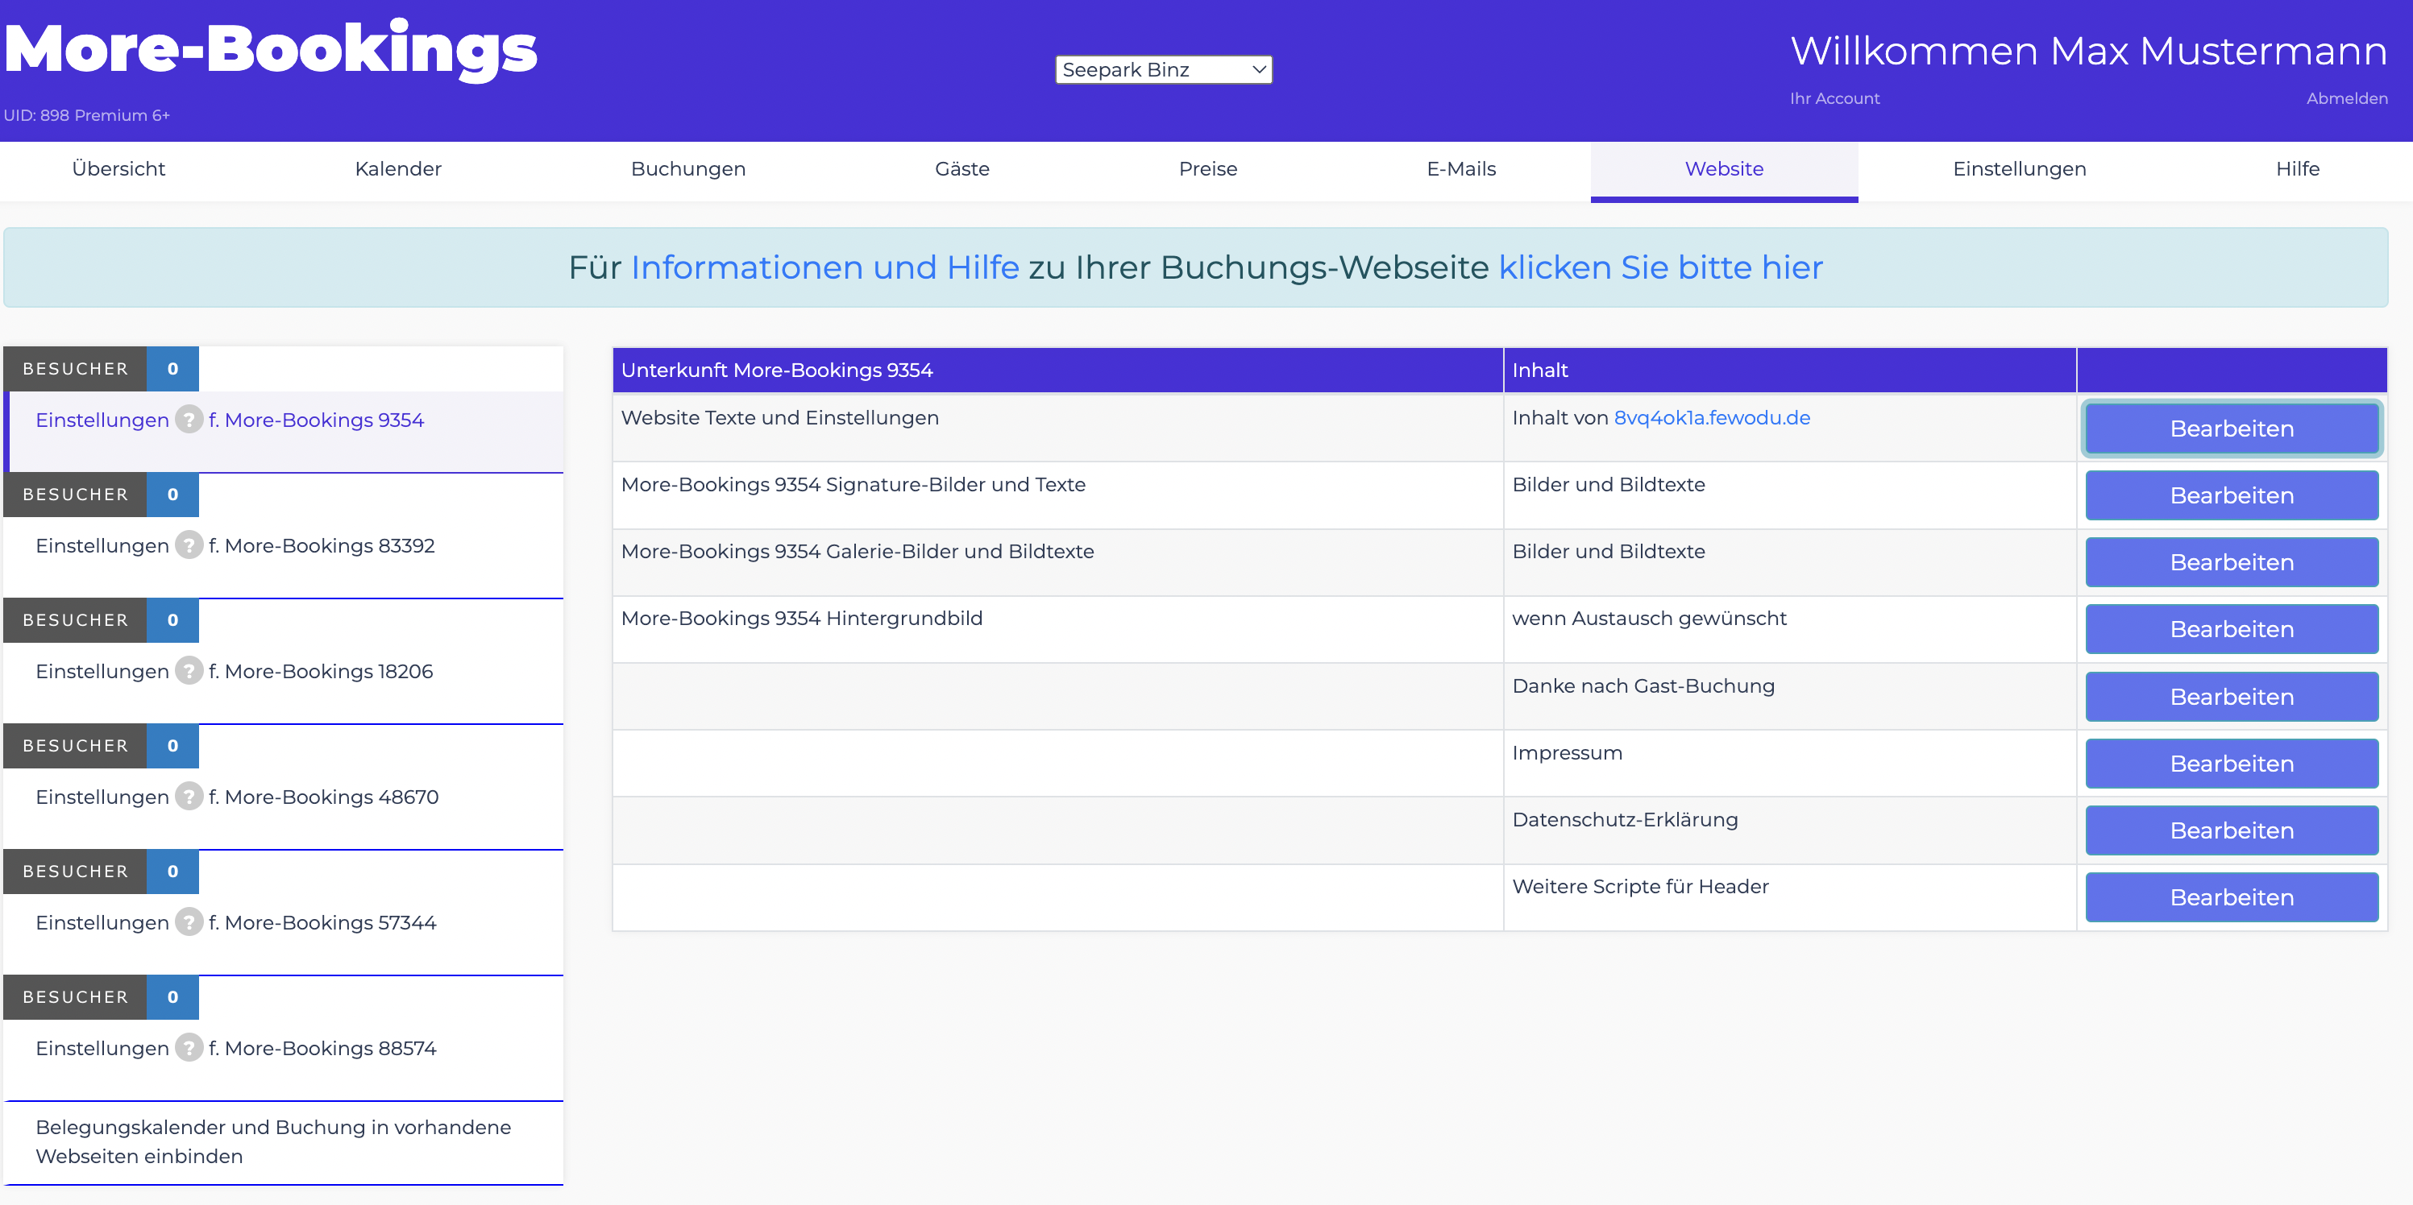The width and height of the screenshot is (2413, 1205).
Task: Click Bearbeiten for Danke nach Gast-Buchung
Action: 2232,697
